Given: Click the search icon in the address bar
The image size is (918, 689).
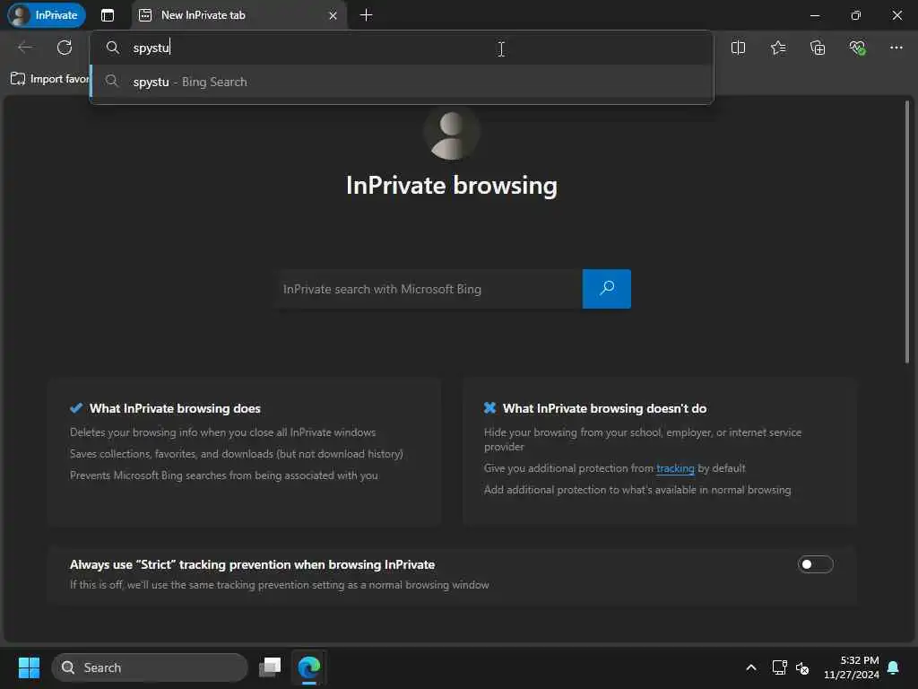Looking at the screenshot, I should pyautogui.click(x=112, y=48).
